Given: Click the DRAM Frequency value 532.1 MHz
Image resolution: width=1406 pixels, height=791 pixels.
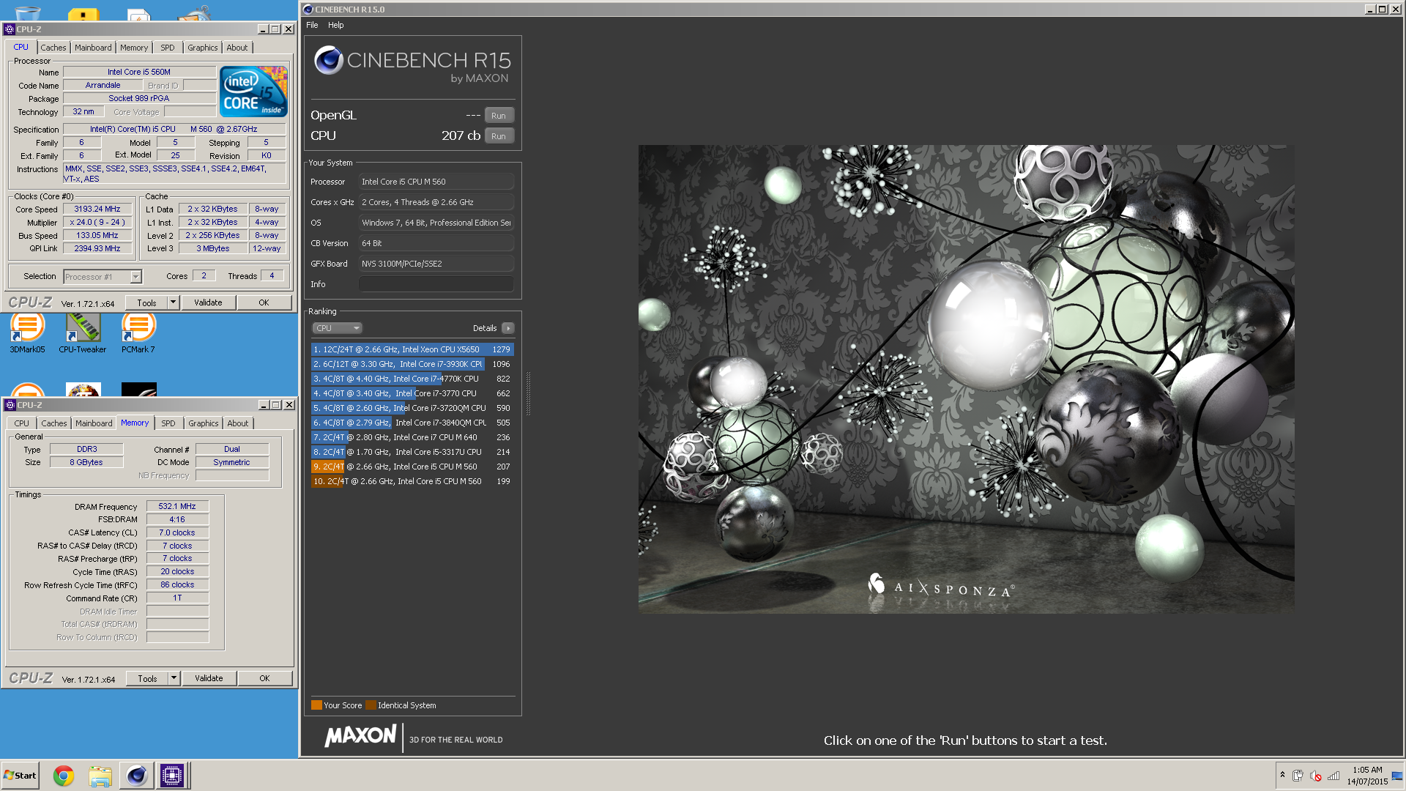Looking at the screenshot, I should pos(177,506).
